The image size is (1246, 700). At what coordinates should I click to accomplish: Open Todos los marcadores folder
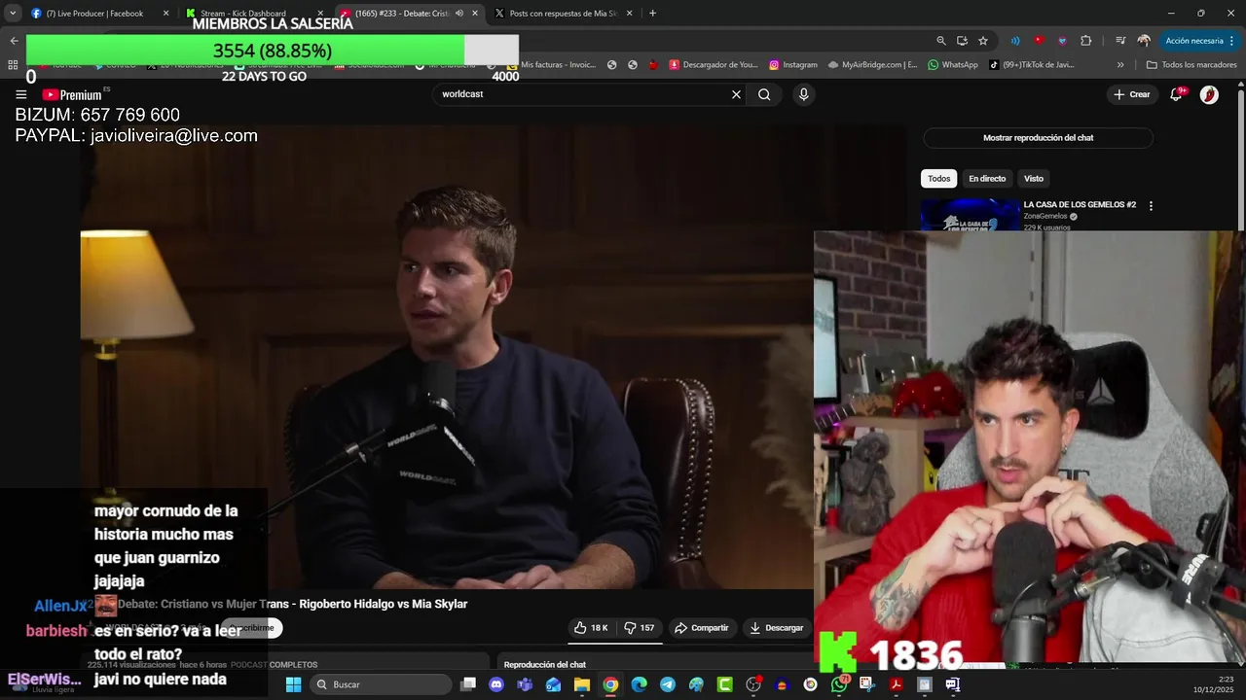(1191, 65)
